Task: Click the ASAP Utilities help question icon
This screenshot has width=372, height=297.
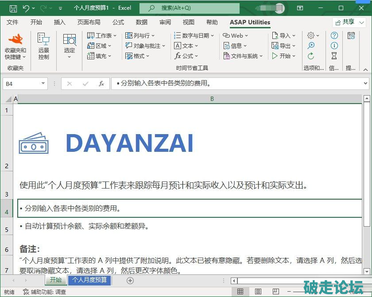Action: (x=334, y=35)
